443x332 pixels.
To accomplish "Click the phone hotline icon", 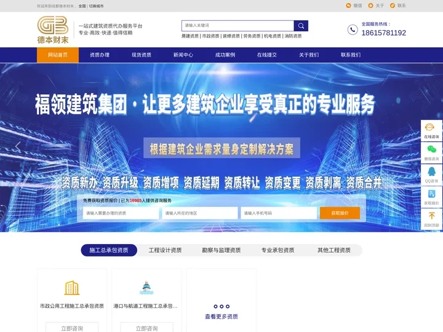I will (353, 30).
